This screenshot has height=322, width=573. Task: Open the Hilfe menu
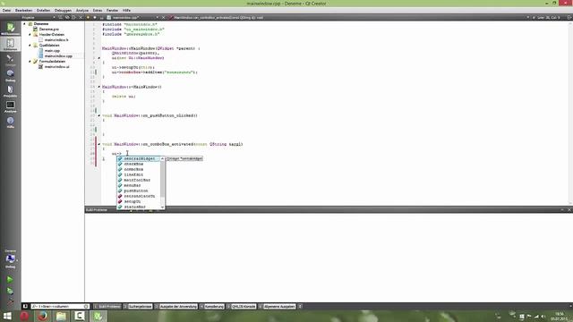pos(126,11)
